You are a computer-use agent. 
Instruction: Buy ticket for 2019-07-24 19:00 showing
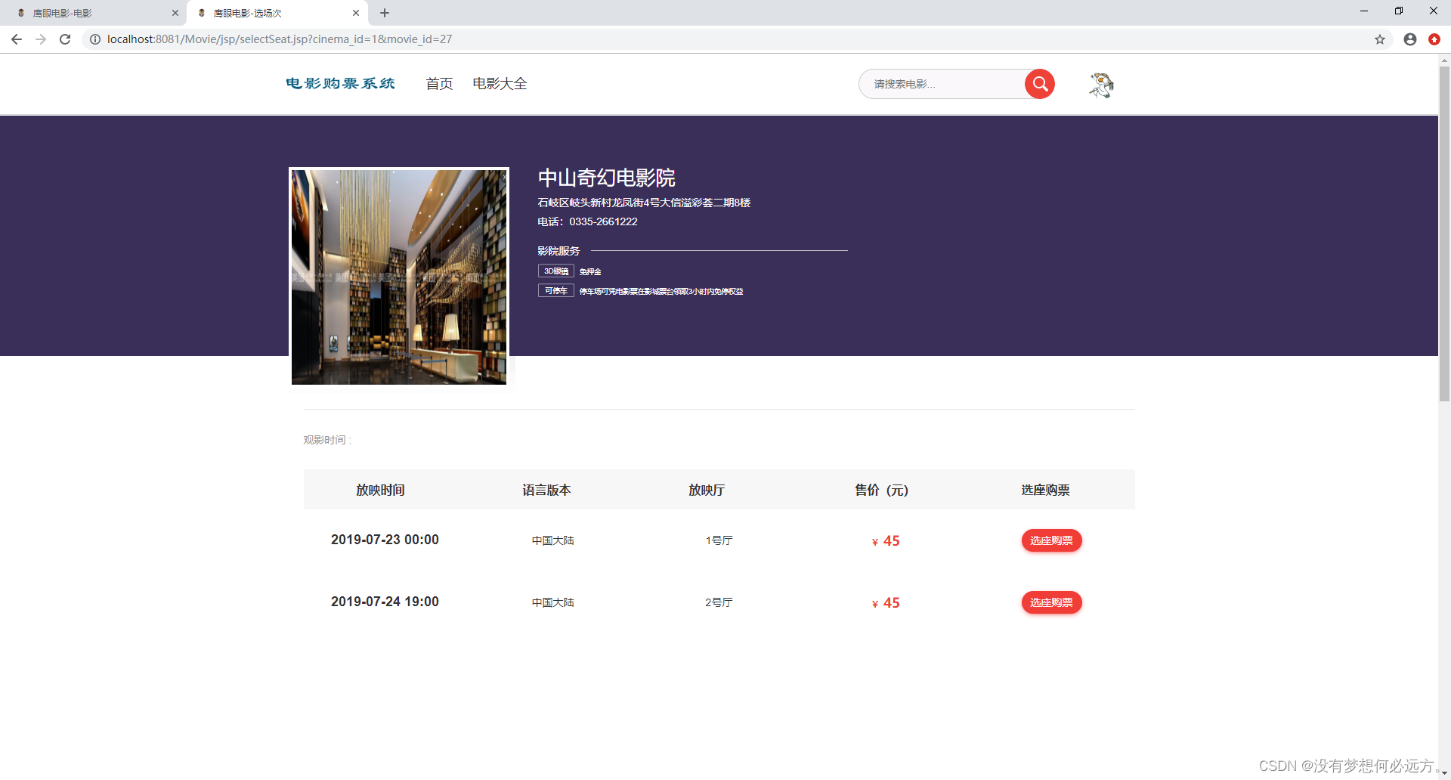(1051, 602)
